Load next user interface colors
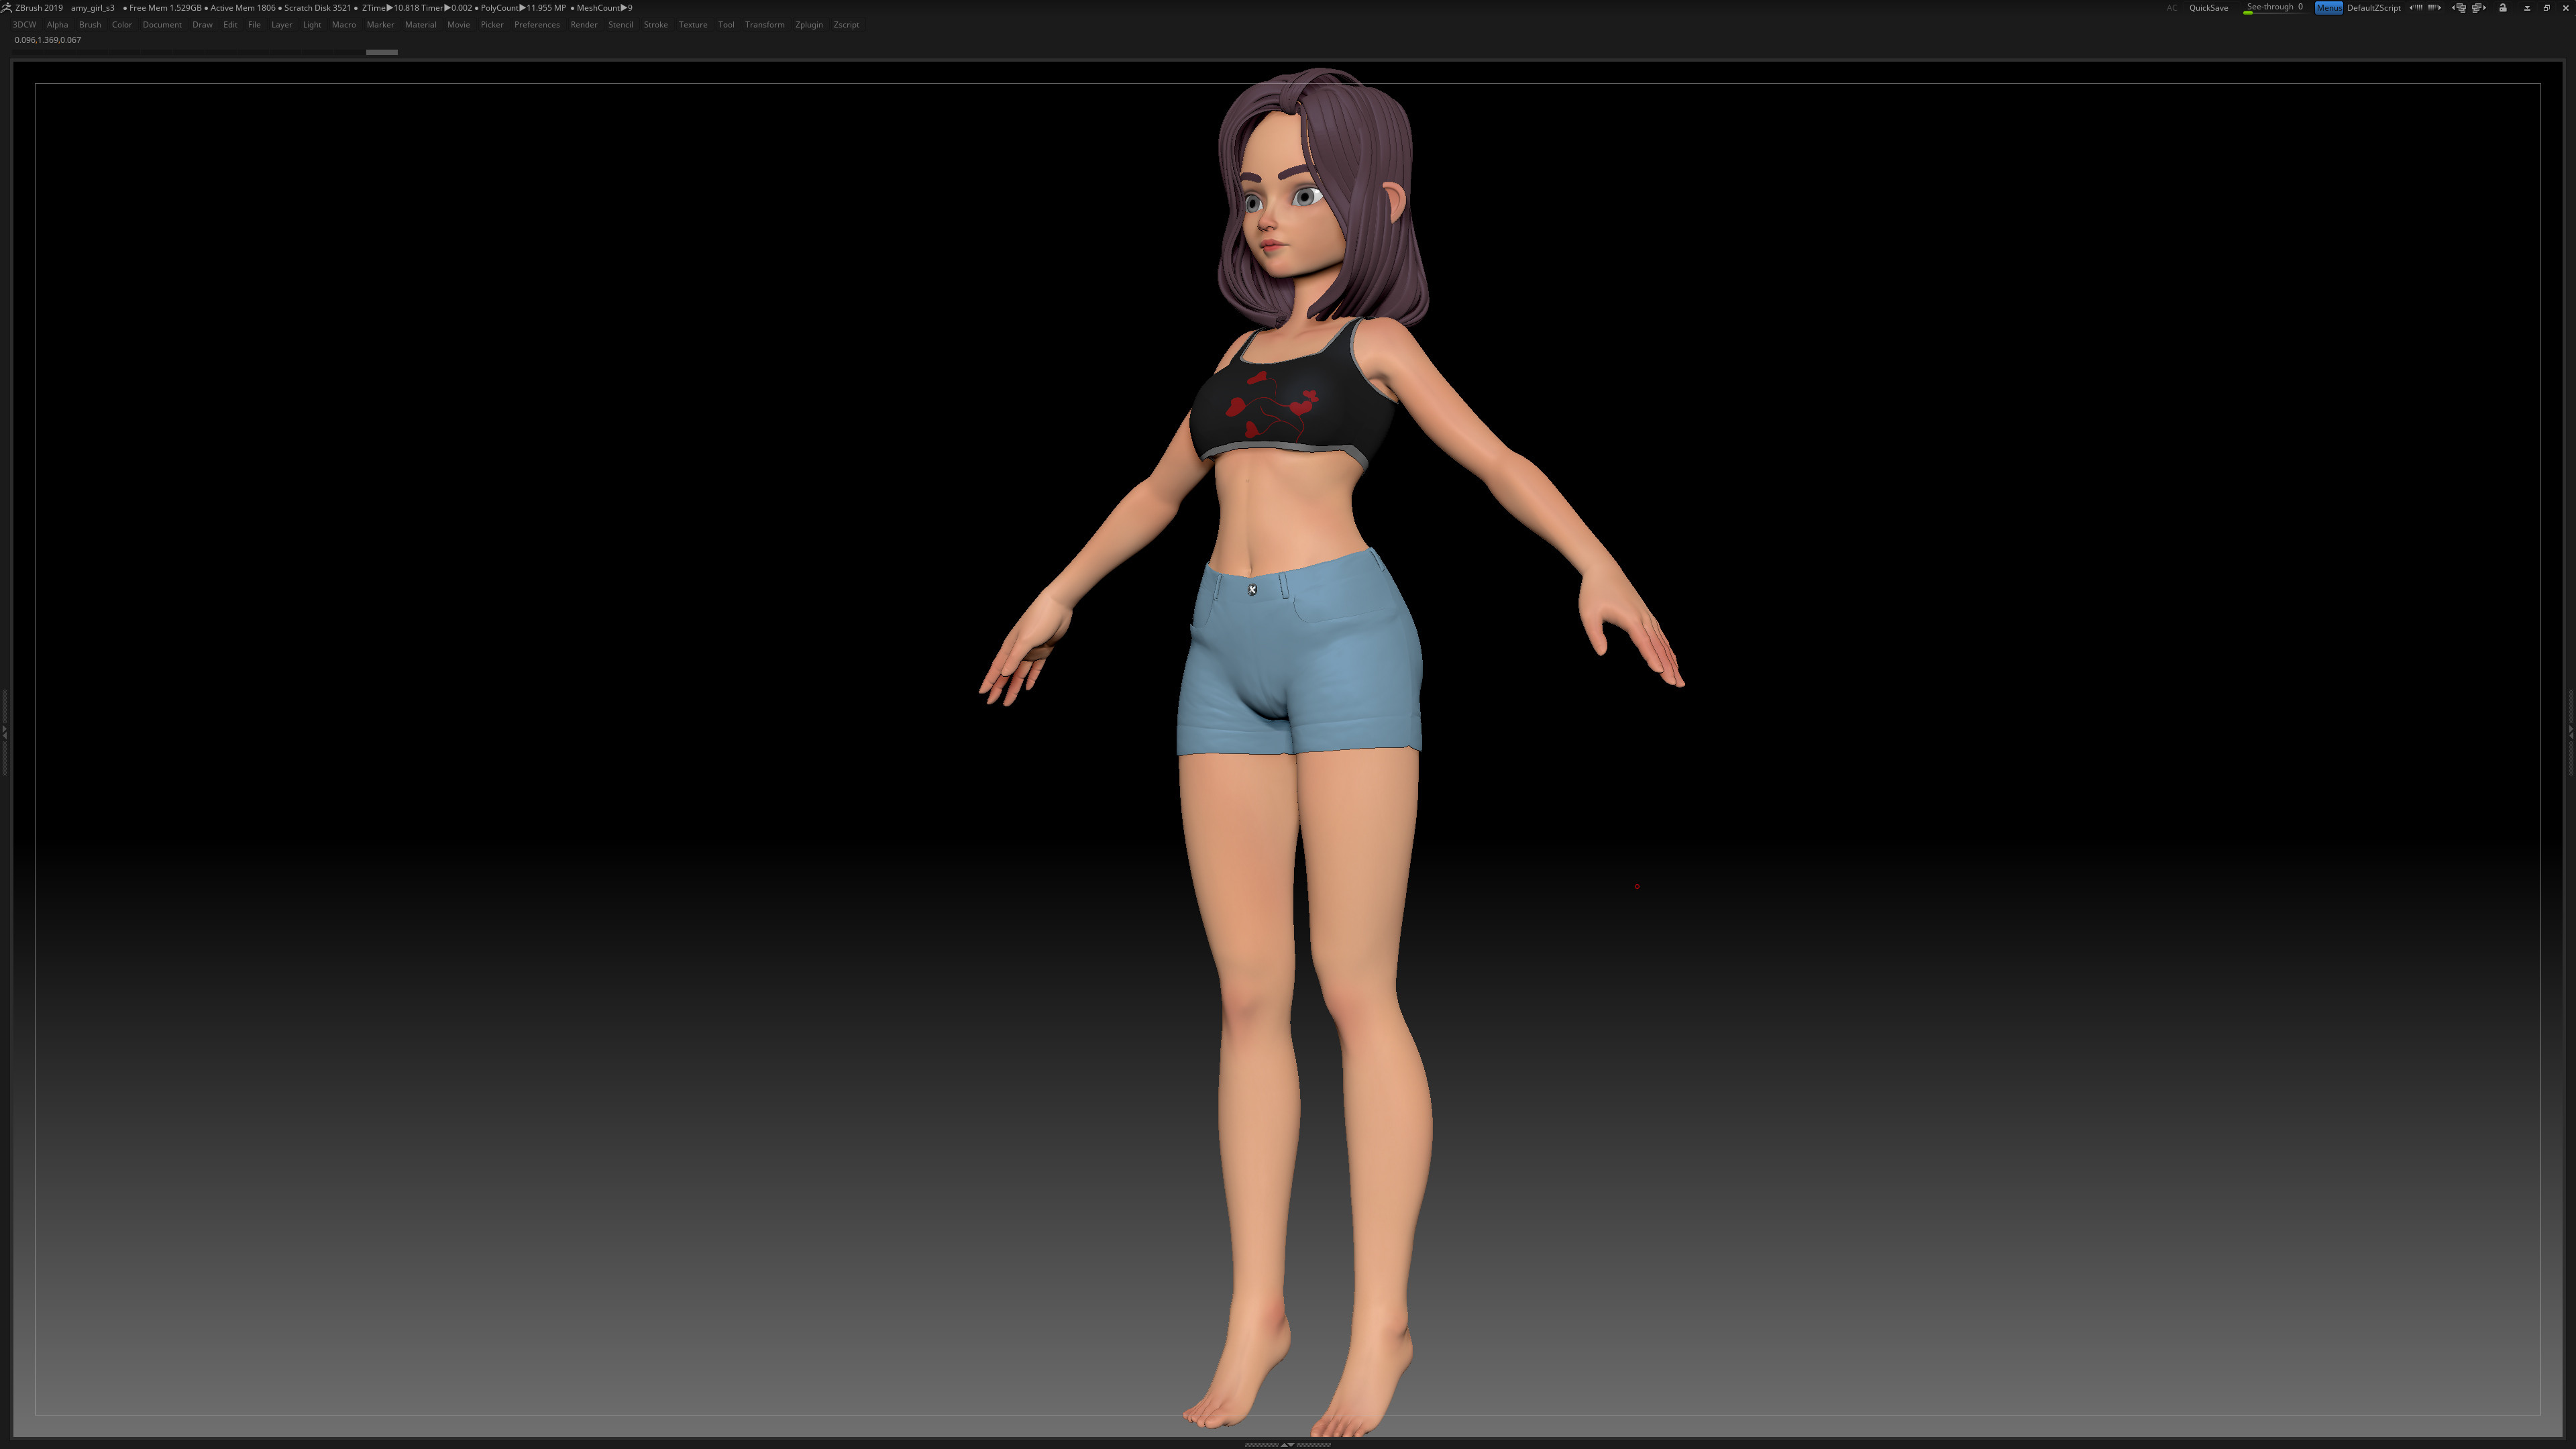Screen dimensions: 2576x1449 pyautogui.click(x=2434, y=8)
